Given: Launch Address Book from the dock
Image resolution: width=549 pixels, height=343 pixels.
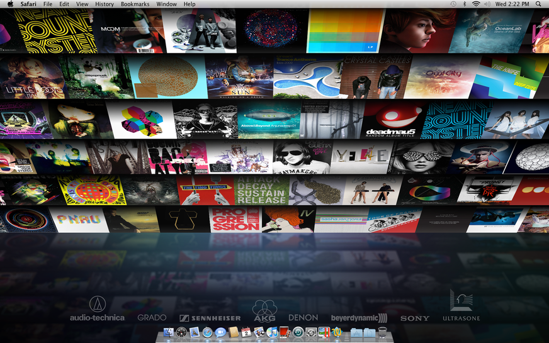Looking at the screenshot, I should click(x=233, y=332).
